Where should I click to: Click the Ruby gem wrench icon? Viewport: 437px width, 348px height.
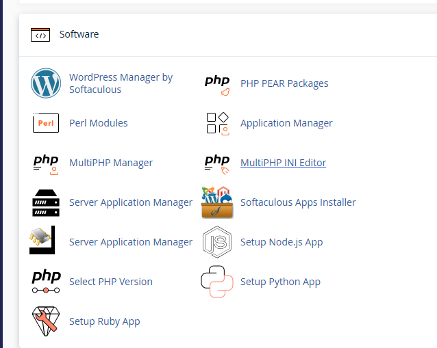coord(46,321)
